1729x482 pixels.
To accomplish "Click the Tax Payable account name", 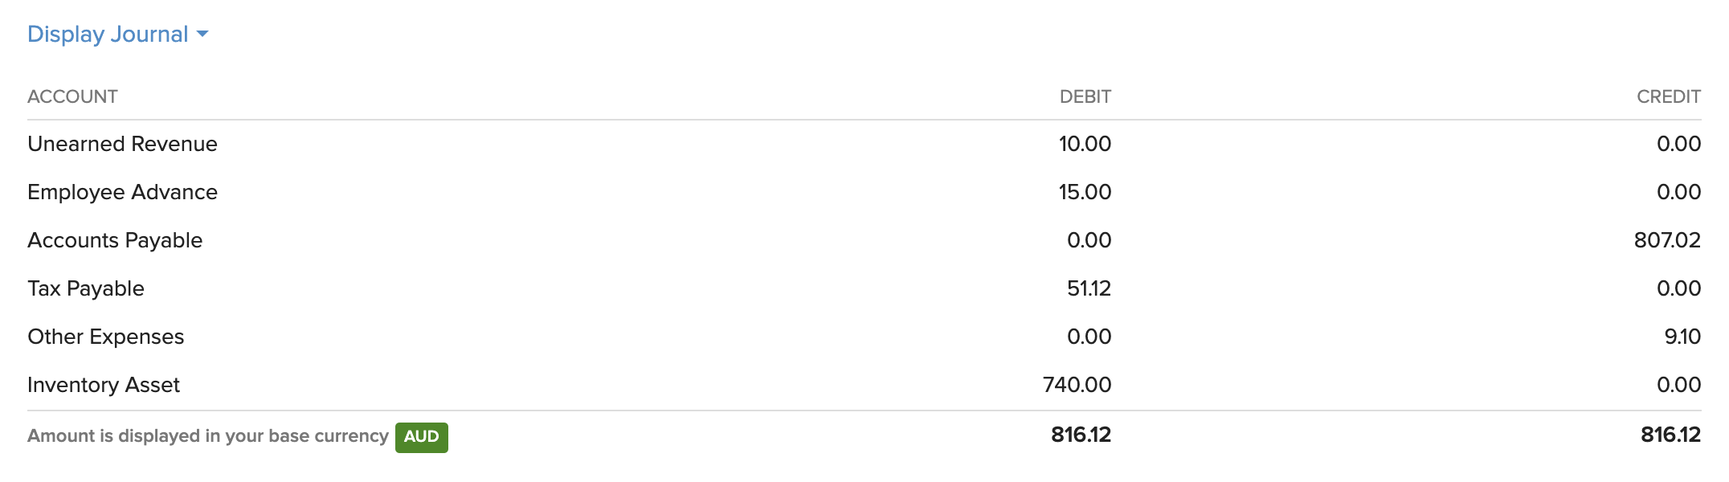I will tap(86, 289).
